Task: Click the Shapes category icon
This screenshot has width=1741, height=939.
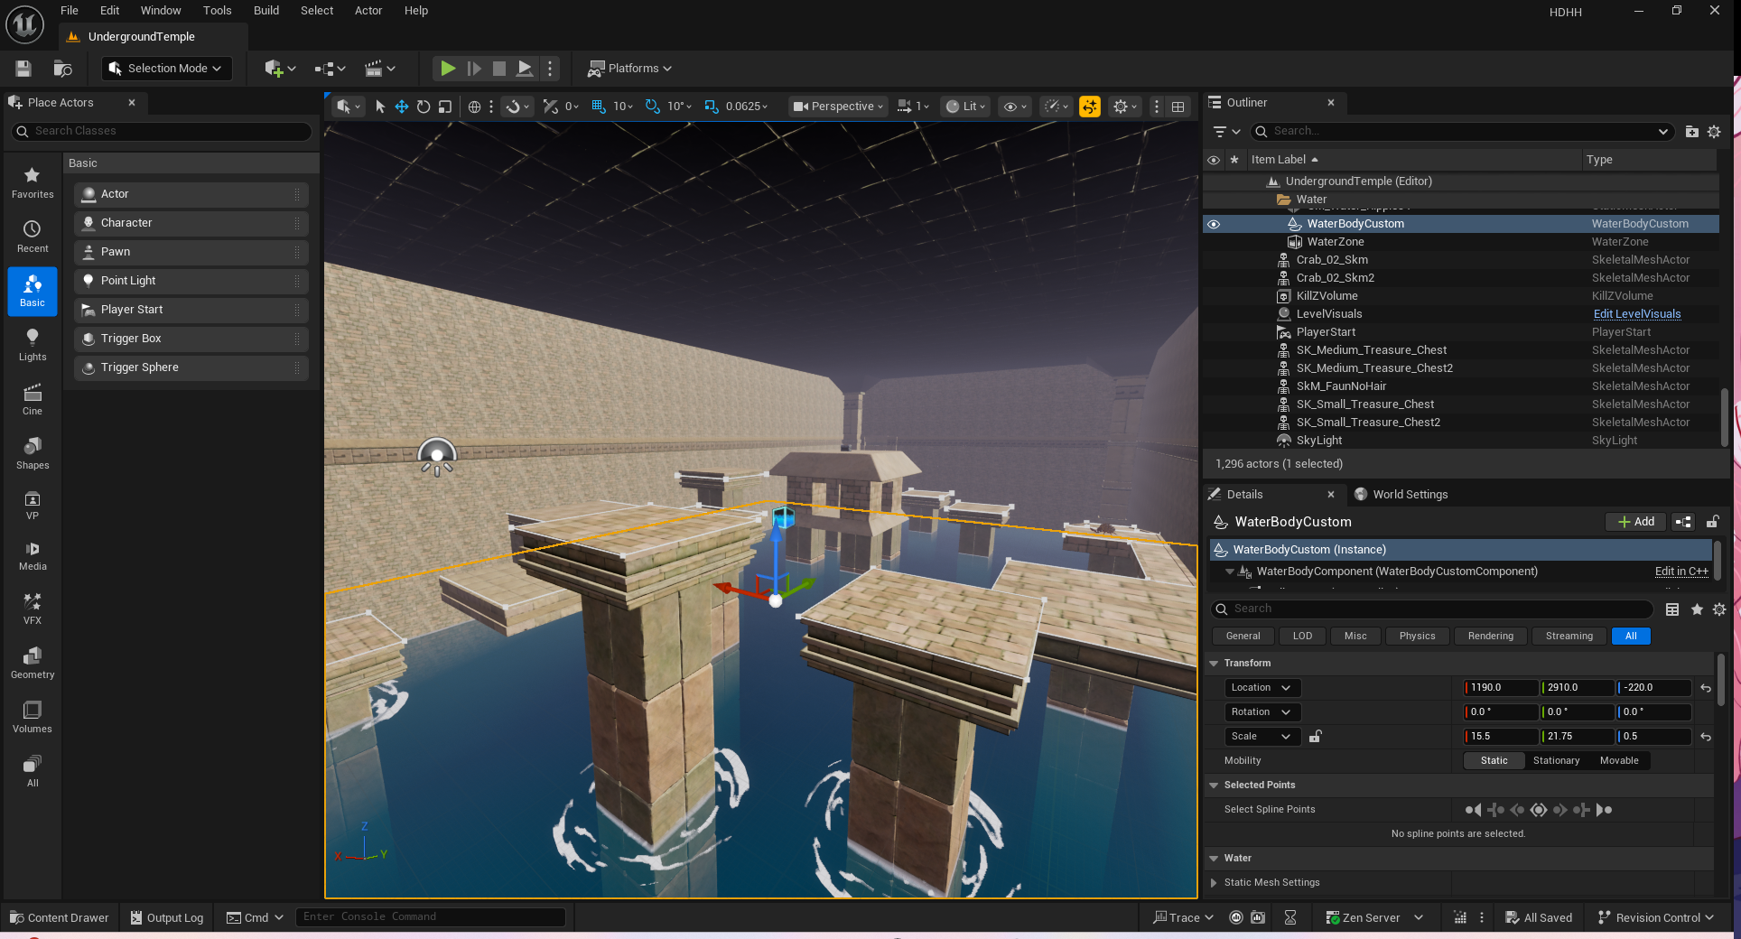Action: pyautogui.click(x=33, y=453)
